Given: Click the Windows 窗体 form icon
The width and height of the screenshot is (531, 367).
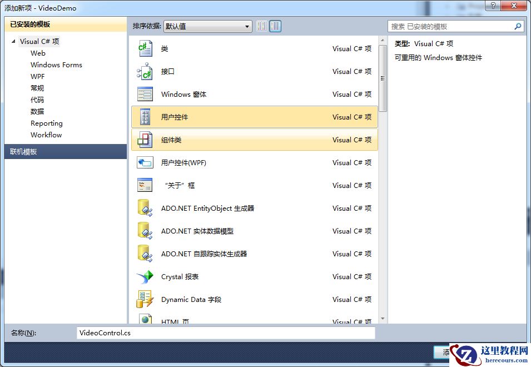Looking at the screenshot, I should [145, 94].
